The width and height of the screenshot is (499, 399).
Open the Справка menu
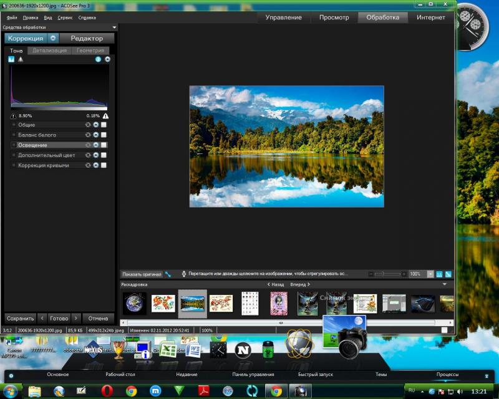point(87,18)
